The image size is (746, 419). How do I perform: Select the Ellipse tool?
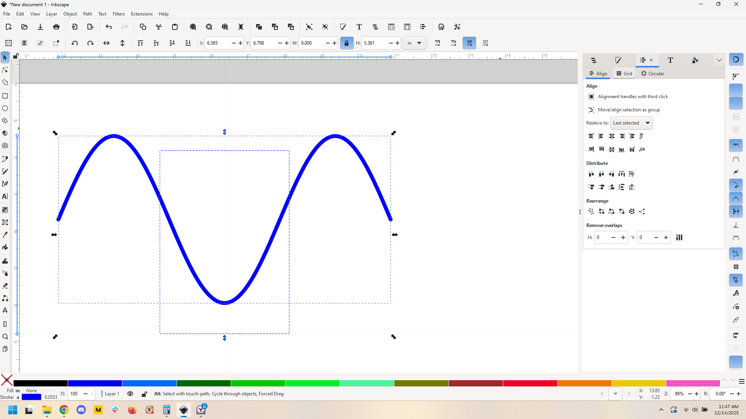coord(5,108)
